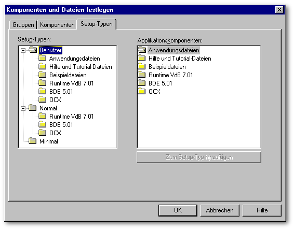This screenshot has width=294, height=230.
Task: Click the folder icon next to Normal
Action: pyautogui.click(x=33, y=108)
